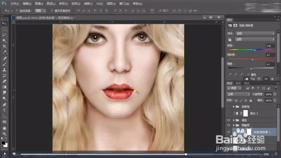Click the on-image adjustment hand tool

pos(230,39)
